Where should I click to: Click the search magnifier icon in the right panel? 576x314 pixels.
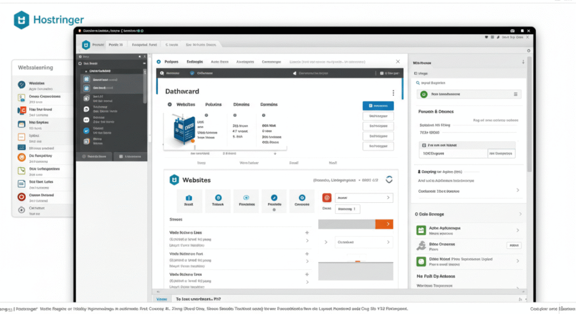click(418, 83)
